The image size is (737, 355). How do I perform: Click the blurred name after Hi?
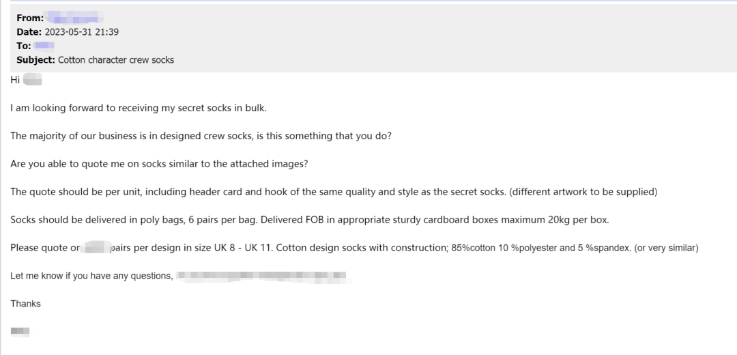click(33, 80)
